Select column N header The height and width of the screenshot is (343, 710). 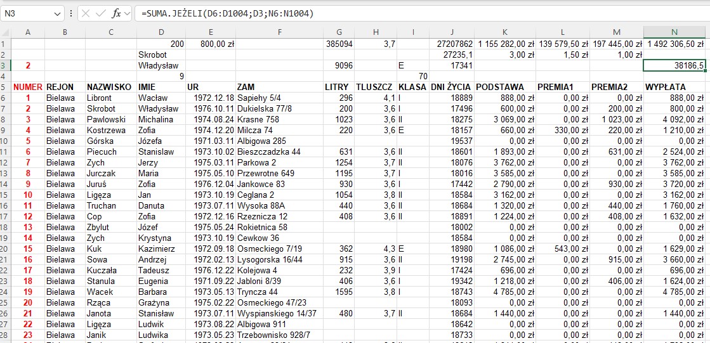(x=674, y=32)
